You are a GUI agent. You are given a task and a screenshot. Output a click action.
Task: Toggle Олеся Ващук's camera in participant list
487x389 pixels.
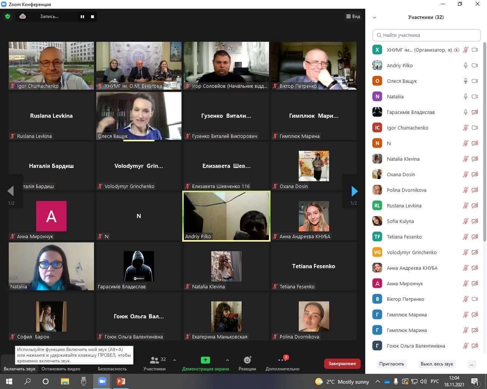(x=475, y=81)
